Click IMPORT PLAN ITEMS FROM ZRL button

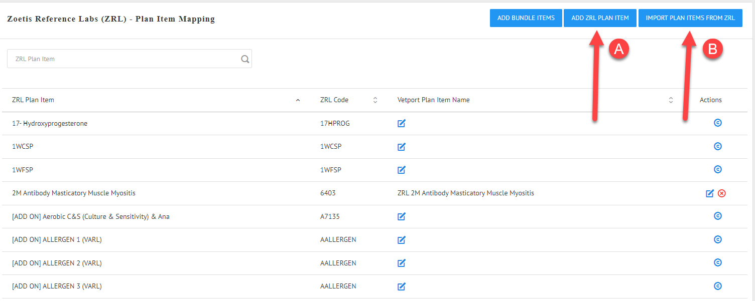[x=690, y=18]
